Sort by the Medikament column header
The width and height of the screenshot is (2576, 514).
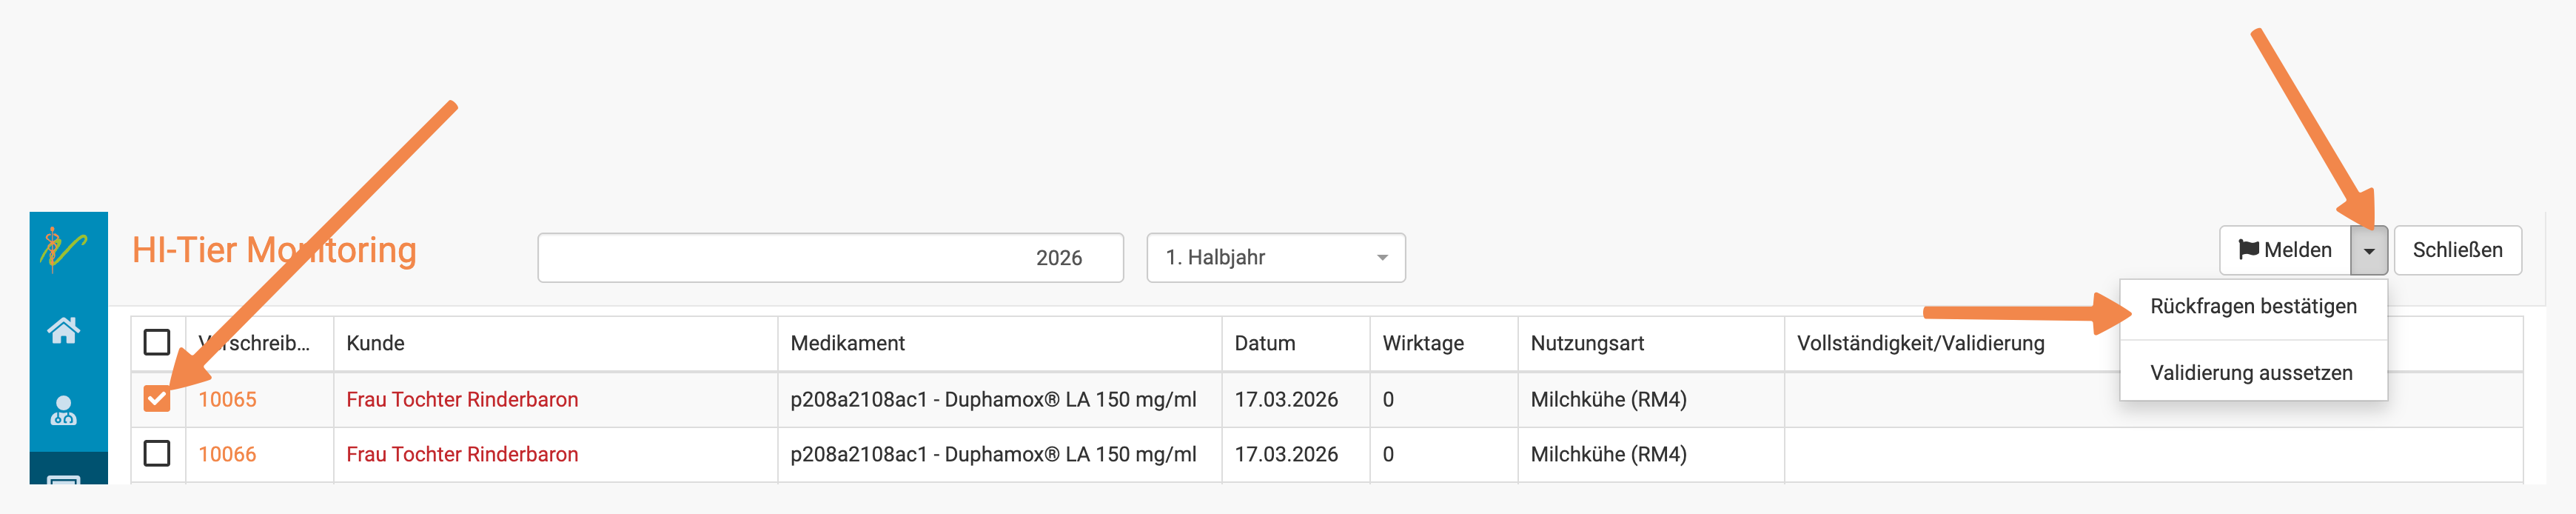[x=847, y=343]
